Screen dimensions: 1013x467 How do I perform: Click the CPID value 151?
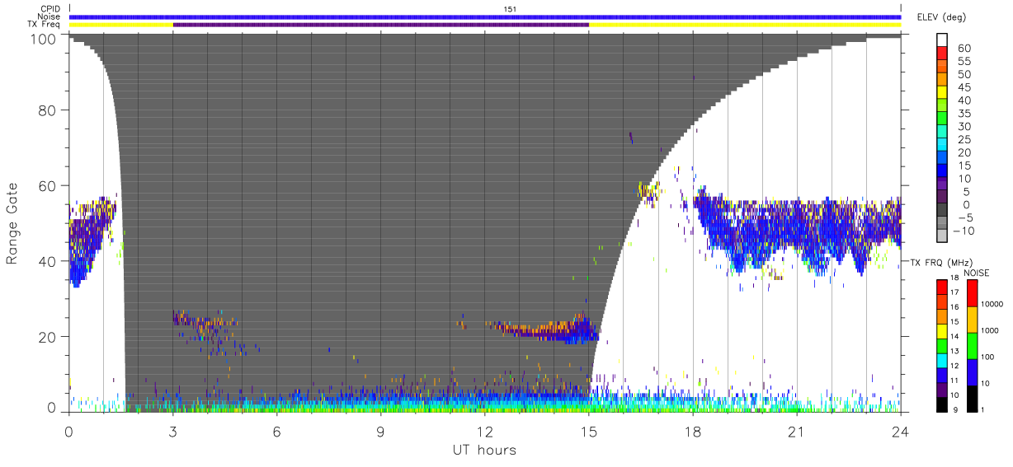pyautogui.click(x=510, y=9)
